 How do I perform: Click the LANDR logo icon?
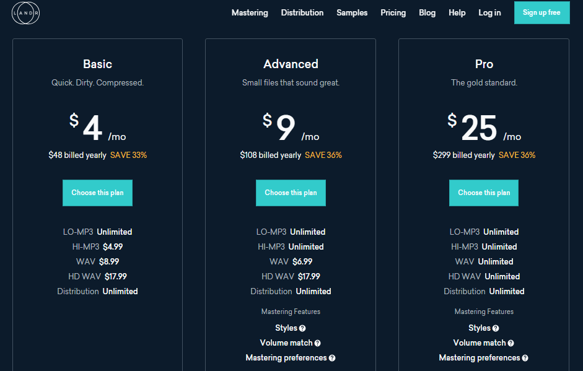pos(25,13)
